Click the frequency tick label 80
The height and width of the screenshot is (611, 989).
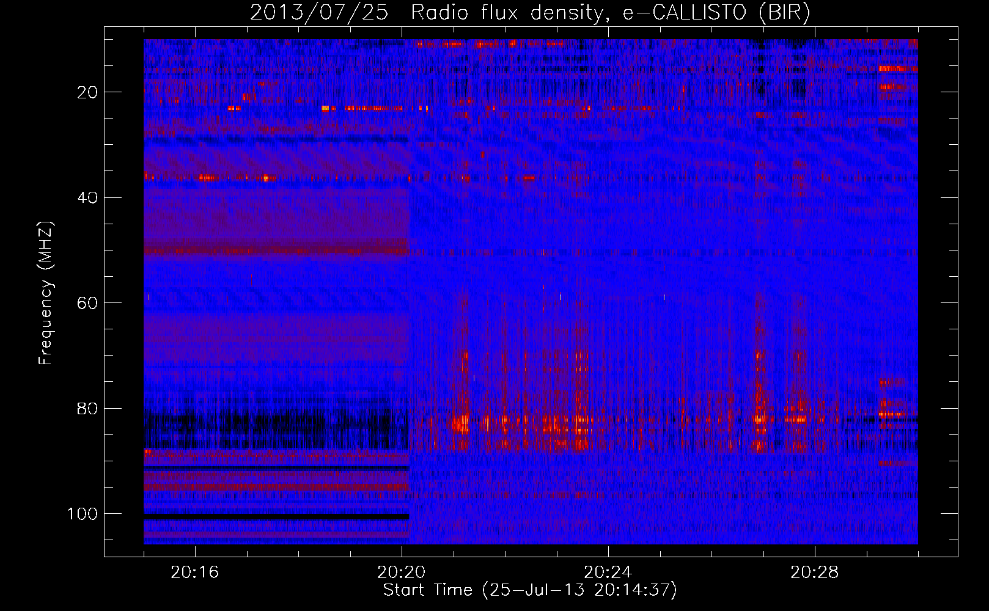tap(87, 408)
